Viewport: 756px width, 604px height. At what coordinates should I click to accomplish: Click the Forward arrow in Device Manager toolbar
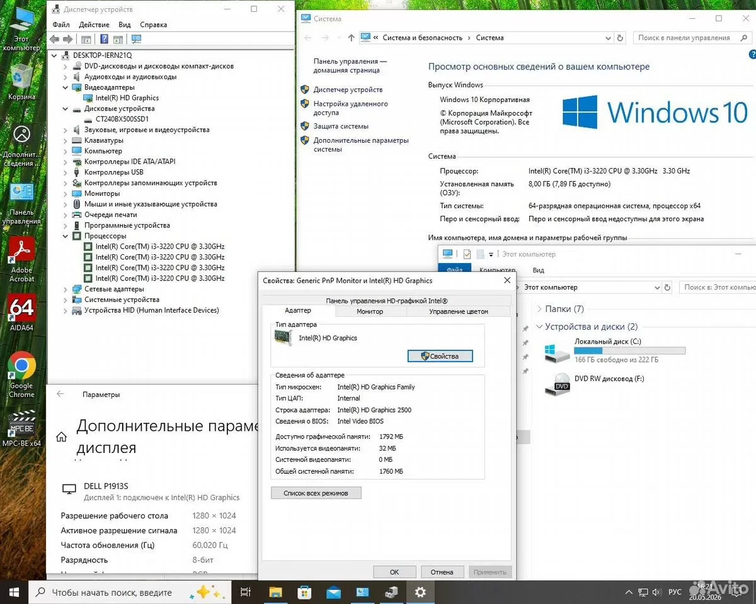click(x=67, y=39)
